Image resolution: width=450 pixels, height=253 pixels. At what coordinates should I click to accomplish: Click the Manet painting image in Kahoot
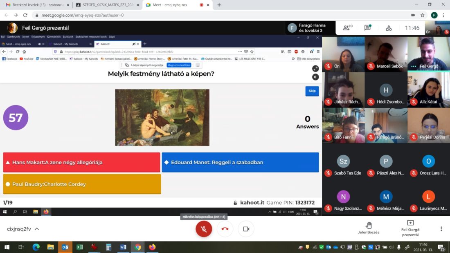click(x=162, y=118)
